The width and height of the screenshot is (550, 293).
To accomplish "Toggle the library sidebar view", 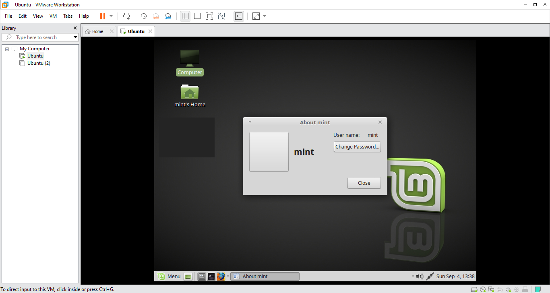I will coord(185,16).
